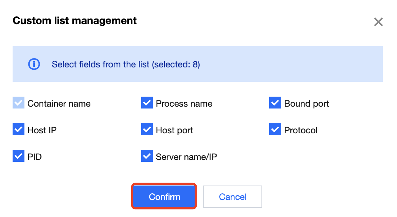397x217 pixels.
Task: Click the 'Container name' label text
Action: point(59,104)
